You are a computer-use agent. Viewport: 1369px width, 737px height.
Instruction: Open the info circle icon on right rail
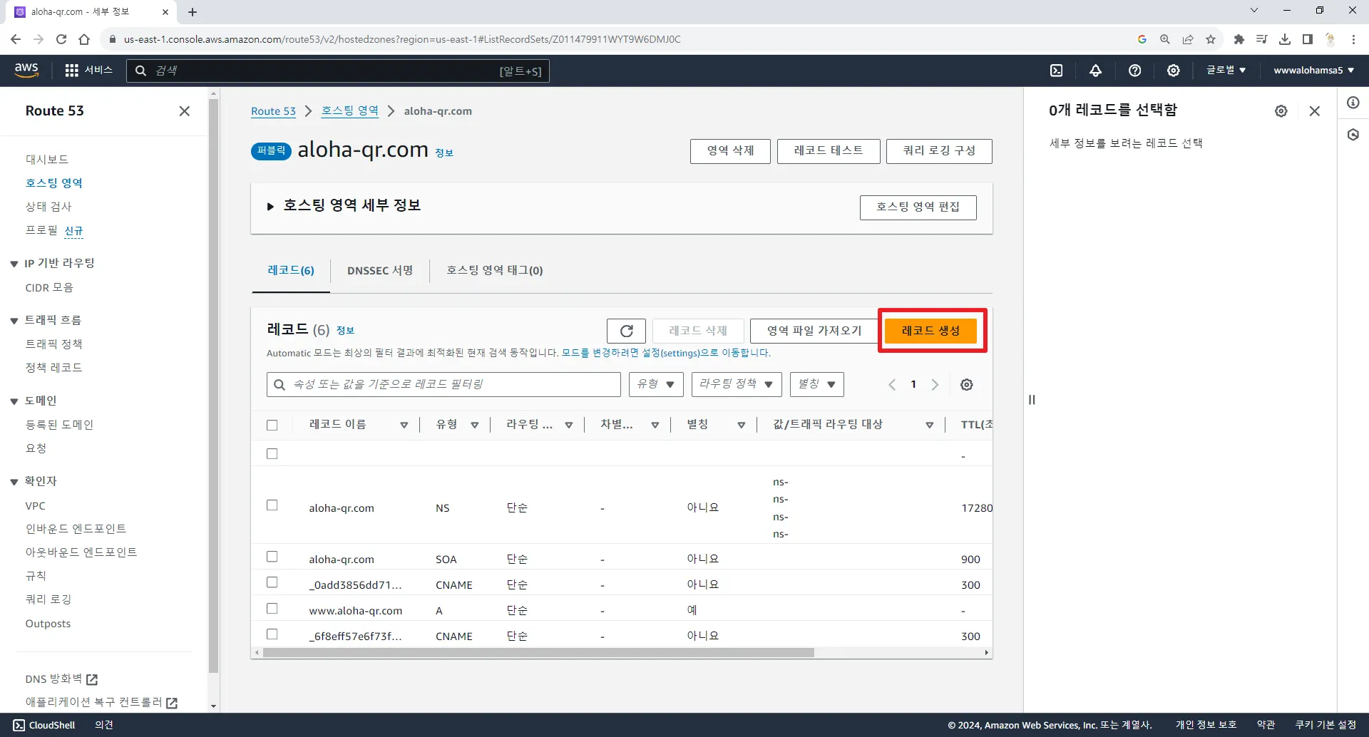tap(1353, 103)
